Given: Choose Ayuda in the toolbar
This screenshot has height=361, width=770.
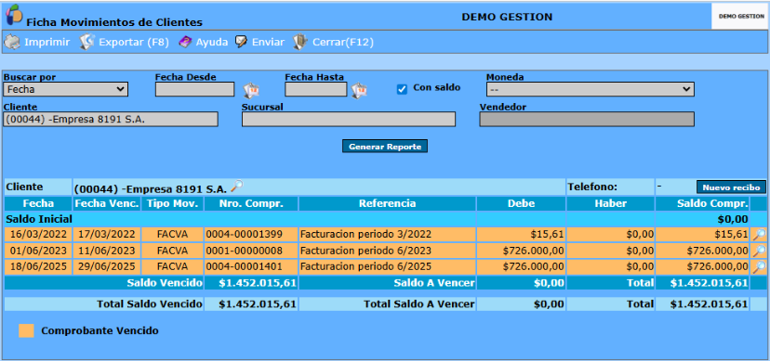Looking at the screenshot, I should tap(212, 42).
